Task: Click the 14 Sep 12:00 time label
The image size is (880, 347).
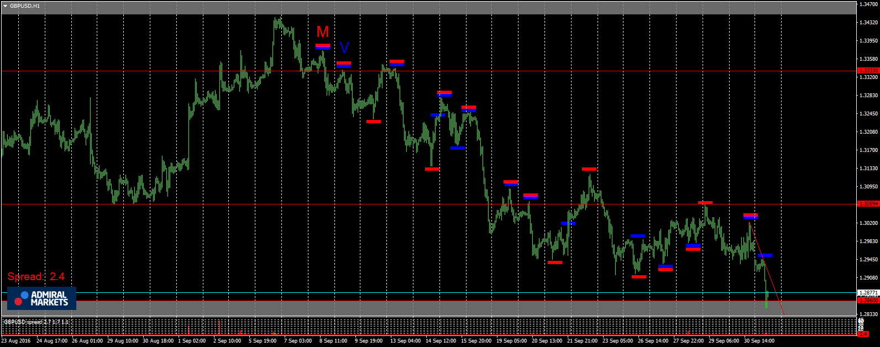Action: [x=441, y=341]
